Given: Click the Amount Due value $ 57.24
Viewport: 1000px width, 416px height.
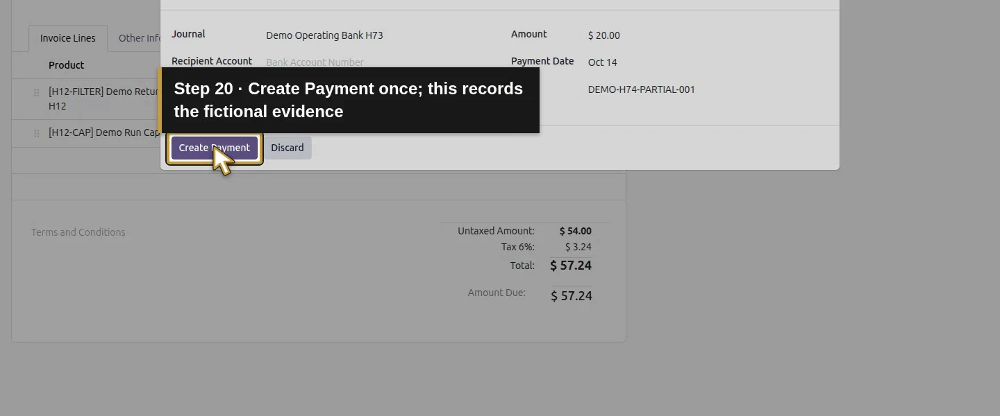Looking at the screenshot, I should tap(571, 296).
